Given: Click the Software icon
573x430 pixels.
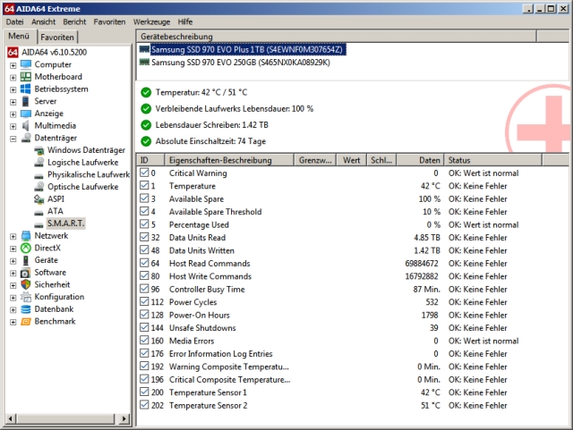Looking at the screenshot, I should (x=26, y=273).
